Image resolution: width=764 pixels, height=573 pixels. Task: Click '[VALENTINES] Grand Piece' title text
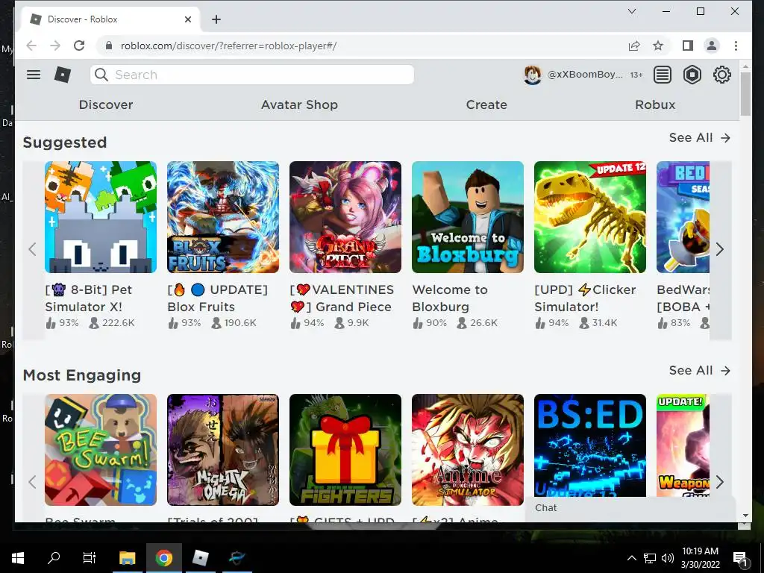(x=342, y=298)
